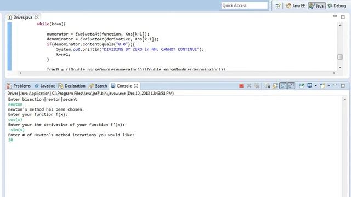
Task: Toggle show console when standard error changes
Action: pyautogui.click(x=291, y=86)
